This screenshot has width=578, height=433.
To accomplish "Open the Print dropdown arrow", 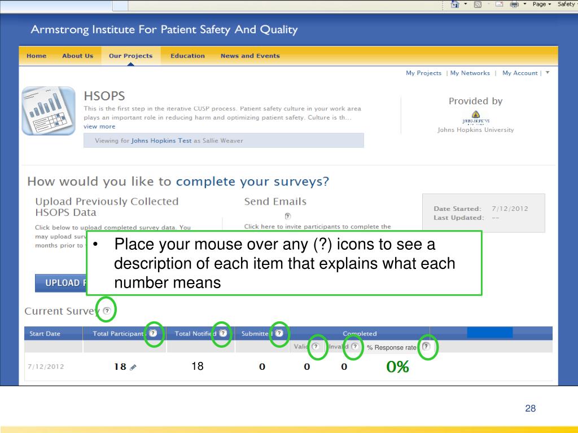I will (524, 4).
